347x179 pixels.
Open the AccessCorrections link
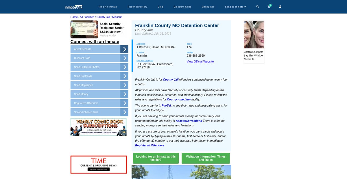point(189,121)
